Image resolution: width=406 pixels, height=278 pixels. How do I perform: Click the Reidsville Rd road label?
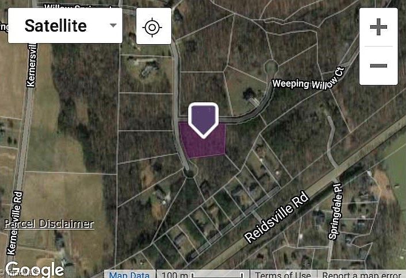pyautogui.click(x=277, y=218)
